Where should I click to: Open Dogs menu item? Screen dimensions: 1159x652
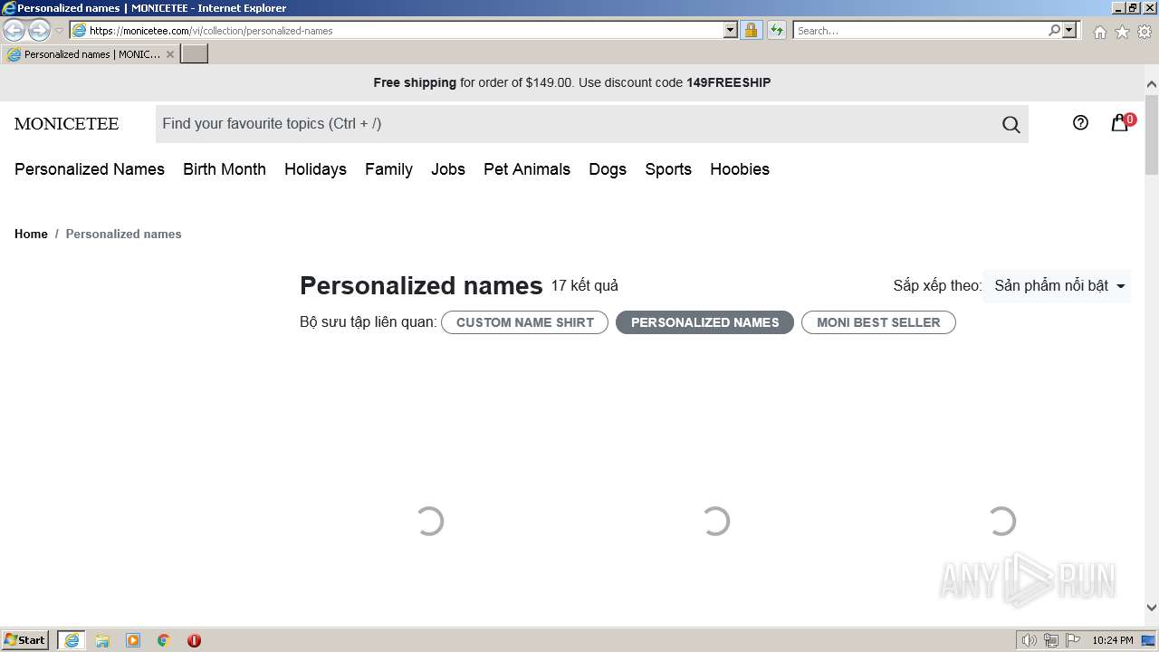tap(608, 169)
